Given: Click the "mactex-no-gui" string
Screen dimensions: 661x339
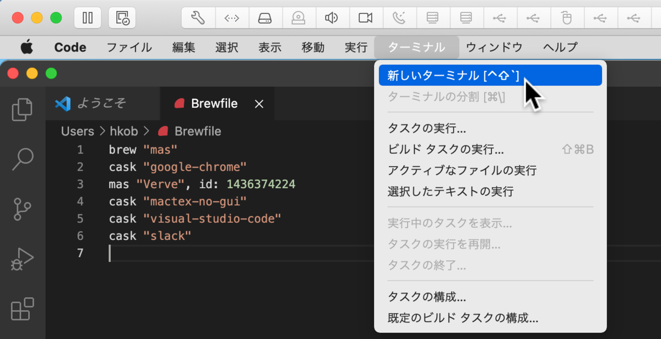Looking at the screenshot, I should 195,201.
